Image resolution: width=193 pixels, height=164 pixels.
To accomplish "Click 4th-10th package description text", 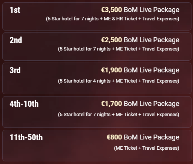I will click(119, 115).
